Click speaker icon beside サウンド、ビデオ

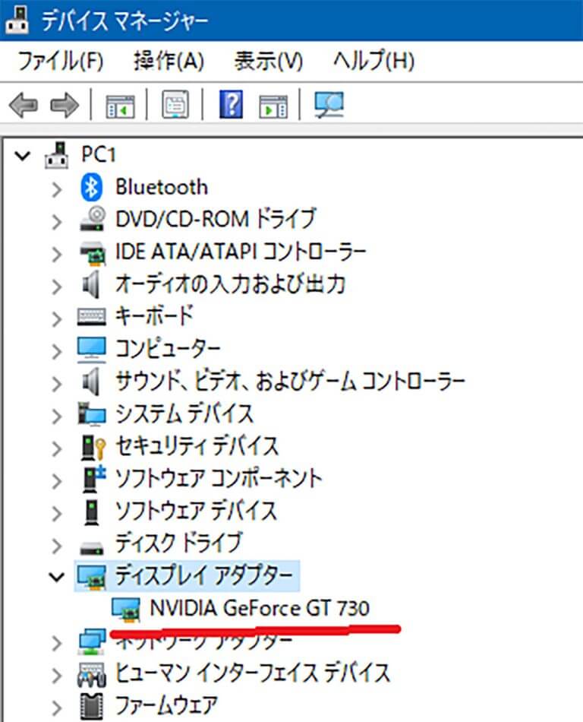tap(91, 382)
